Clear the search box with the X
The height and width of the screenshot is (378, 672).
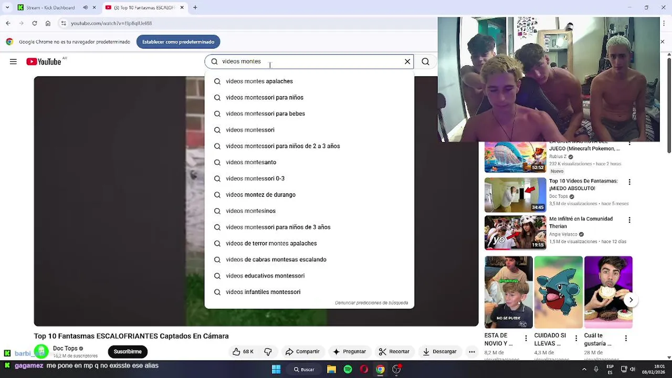(x=407, y=61)
